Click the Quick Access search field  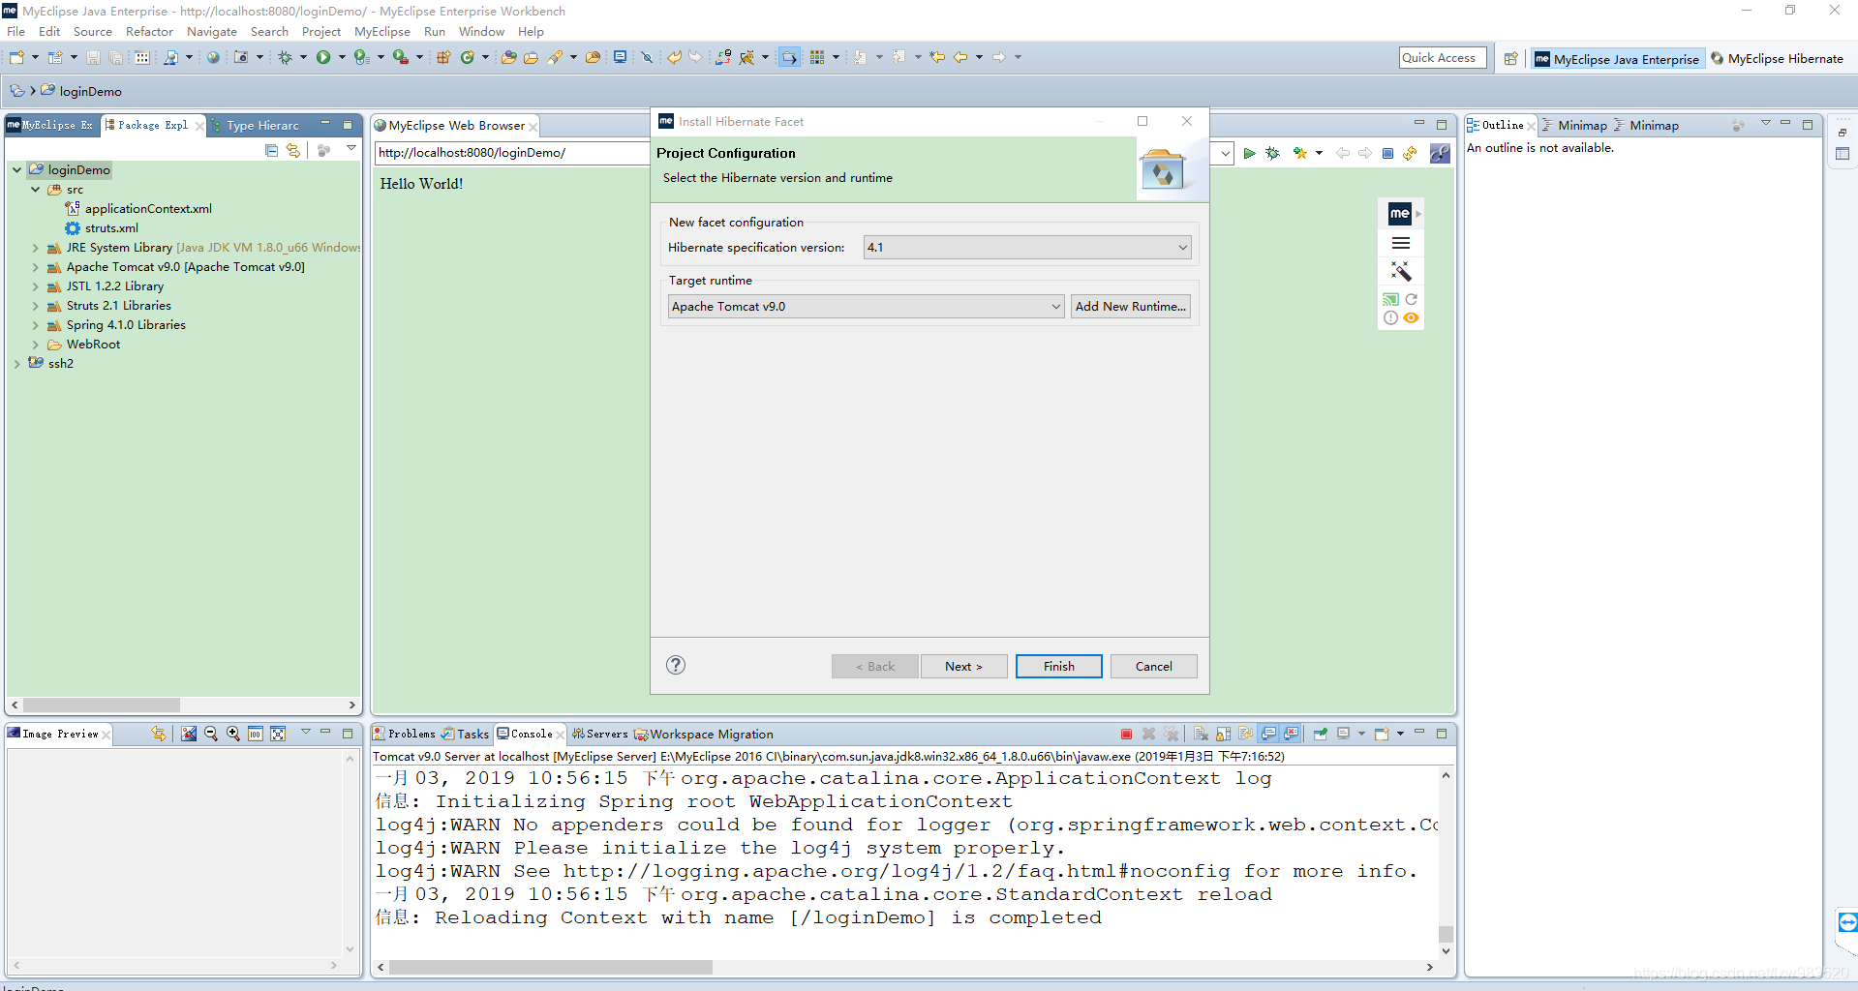tap(1443, 58)
